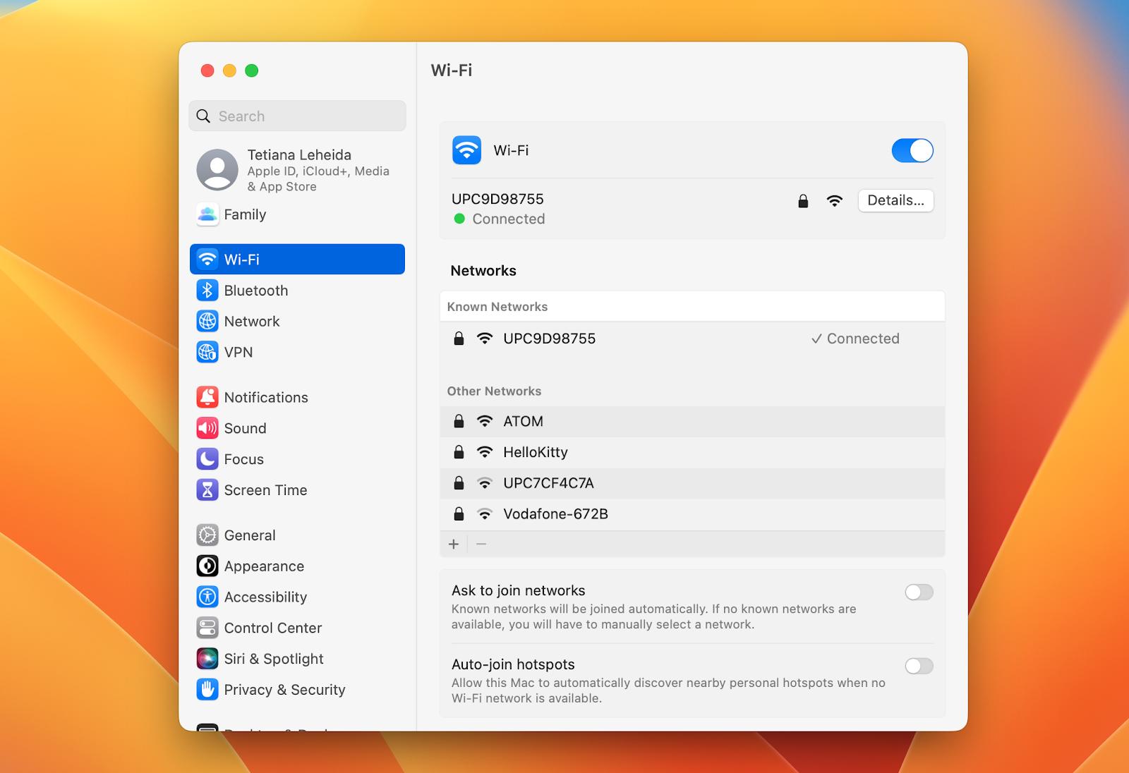
Task: Select the ATOM network
Action: point(523,422)
